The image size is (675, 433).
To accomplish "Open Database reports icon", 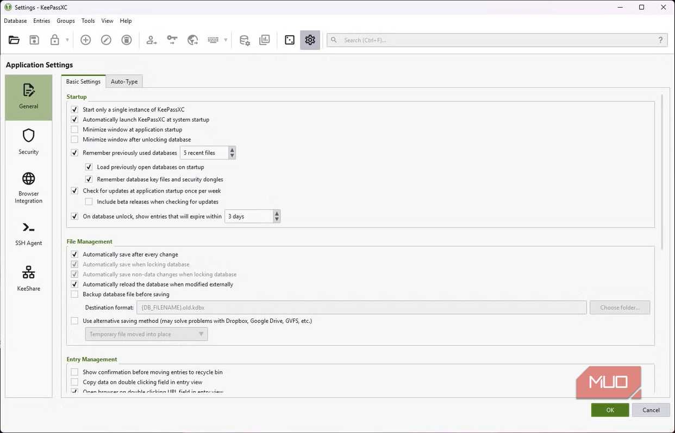I will (x=265, y=40).
